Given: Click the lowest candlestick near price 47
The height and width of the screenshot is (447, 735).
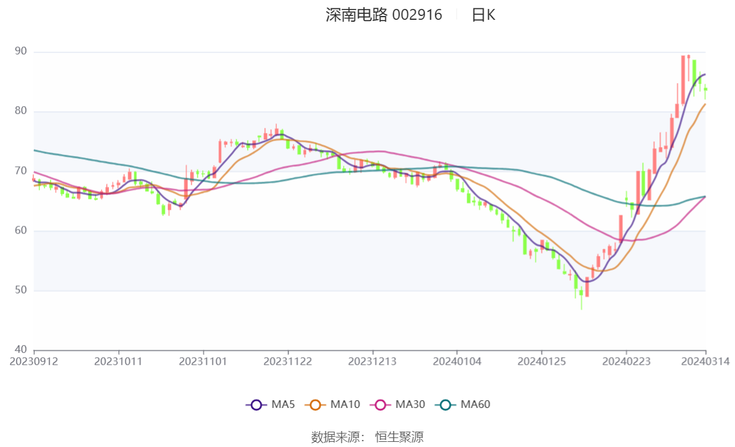Looking at the screenshot, I should [x=581, y=293].
